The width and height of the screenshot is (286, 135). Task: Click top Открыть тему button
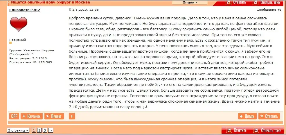[x=267, y=3]
